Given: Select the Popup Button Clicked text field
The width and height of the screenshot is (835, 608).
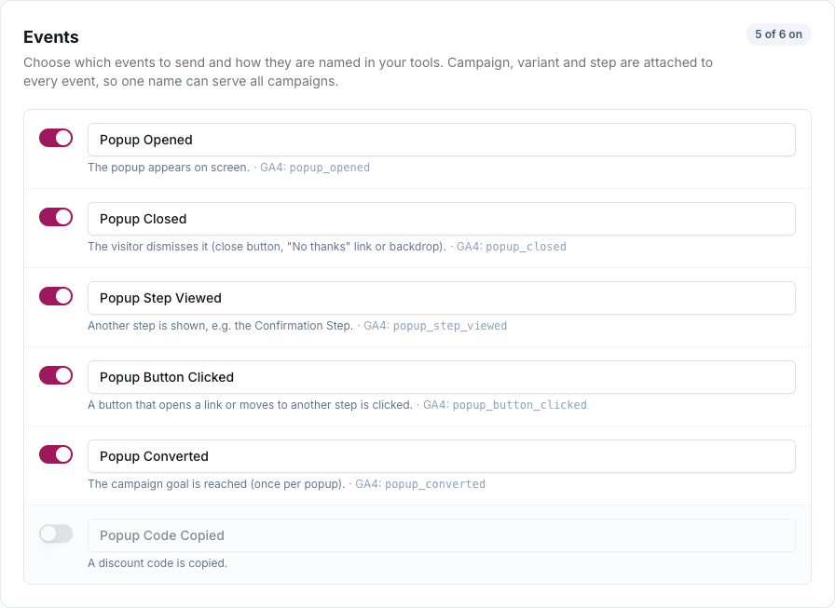Looking at the screenshot, I should [442, 378].
